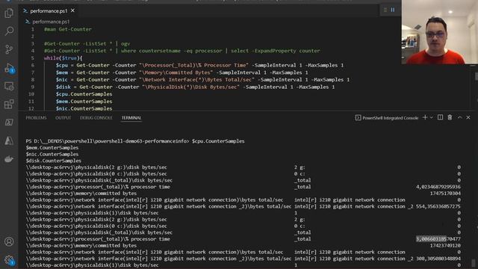The image size is (478, 269).
Task: Click the $mem = Get-Counter code line
Action: [181, 72]
